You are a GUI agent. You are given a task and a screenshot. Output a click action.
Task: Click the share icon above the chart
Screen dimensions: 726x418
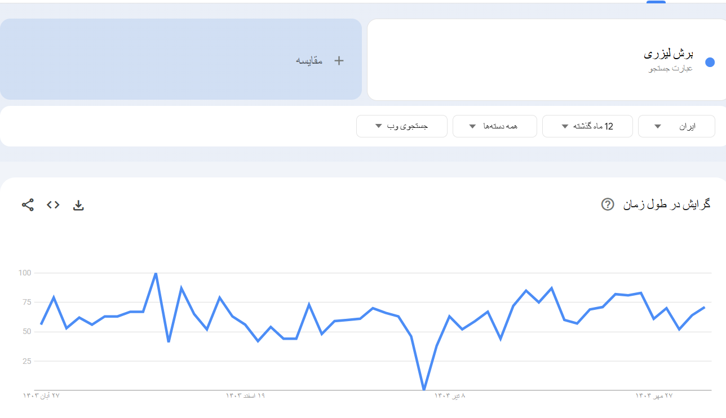pyautogui.click(x=27, y=204)
